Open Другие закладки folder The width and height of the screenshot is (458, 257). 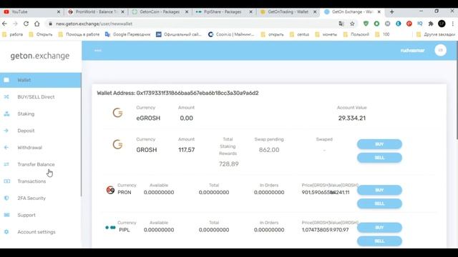pyautogui.click(x=436, y=34)
